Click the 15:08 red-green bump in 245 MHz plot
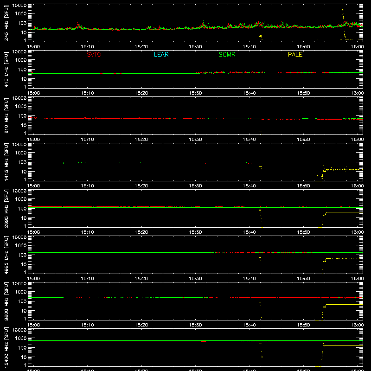The height and width of the screenshot is (371, 371). pyautogui.click(x=78, y=26)
